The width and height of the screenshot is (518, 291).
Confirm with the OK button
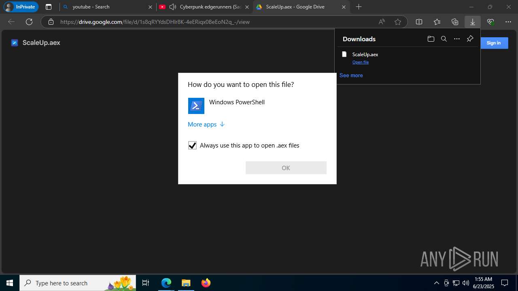coord(286,168)
